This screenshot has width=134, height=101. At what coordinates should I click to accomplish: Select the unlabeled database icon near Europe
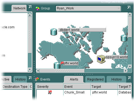pos(124,38)
